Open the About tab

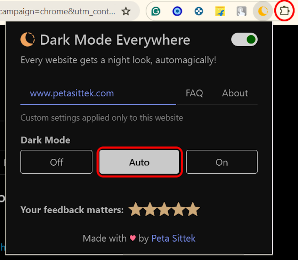click(x=235, y=93)
